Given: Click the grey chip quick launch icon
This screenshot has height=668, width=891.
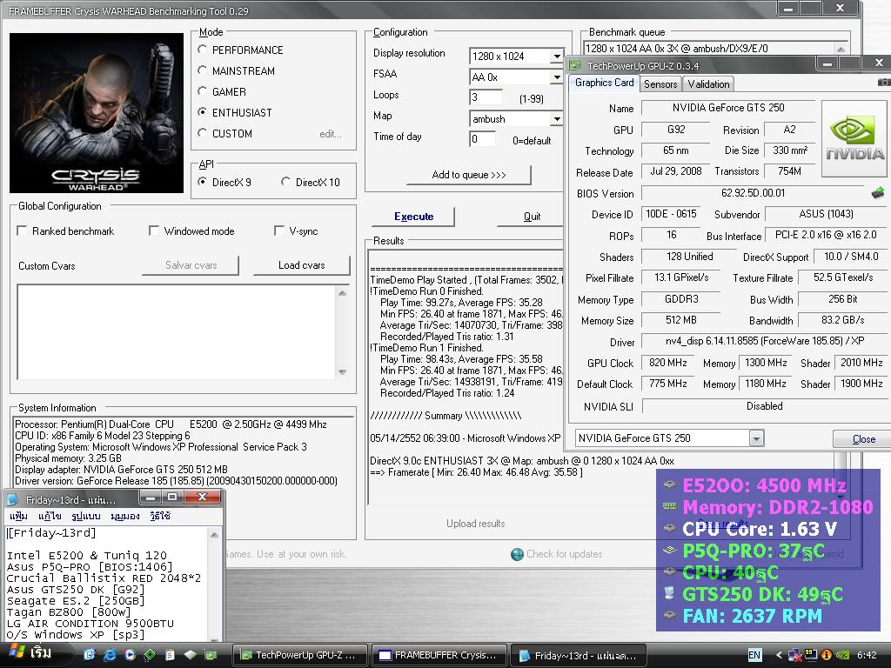Looking at the screenshot, I should [x=190, y=655].
